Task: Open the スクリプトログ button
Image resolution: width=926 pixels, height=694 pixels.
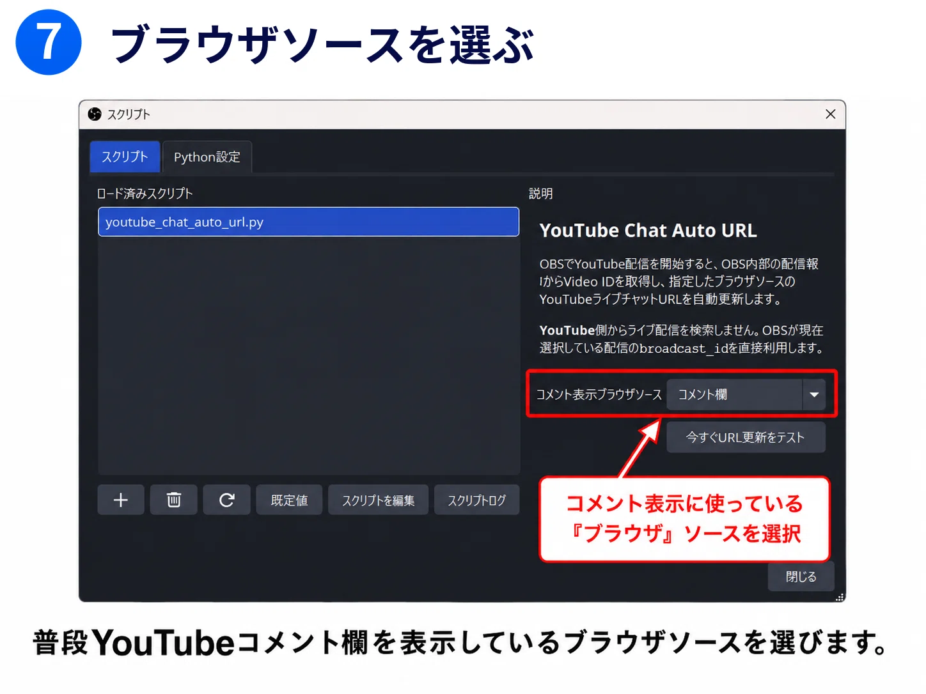Action: click(x=476, y=500)
